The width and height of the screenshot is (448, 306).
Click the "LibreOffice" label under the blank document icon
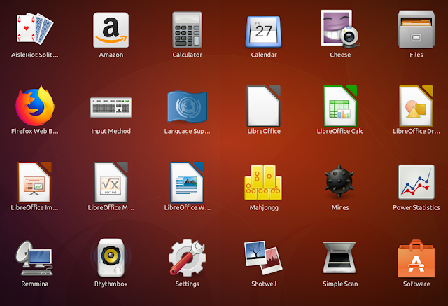(264, 132)
